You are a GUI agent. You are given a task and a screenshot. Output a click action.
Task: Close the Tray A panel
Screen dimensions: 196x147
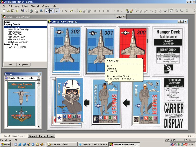[x=39, y=74]
